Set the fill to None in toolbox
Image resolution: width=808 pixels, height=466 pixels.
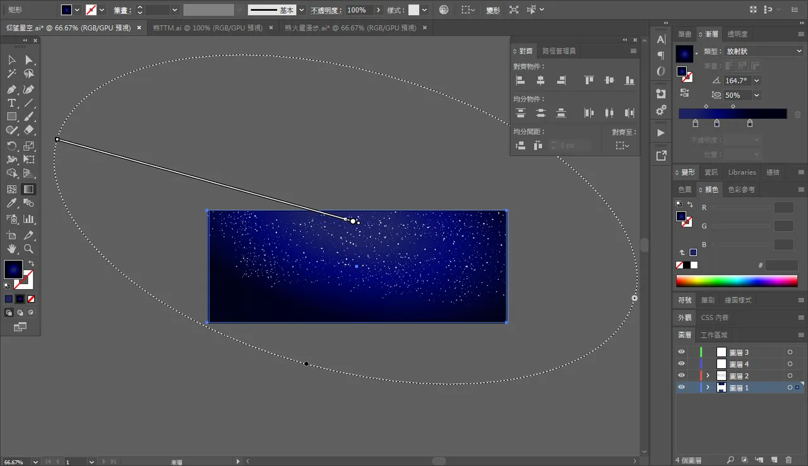31,299
